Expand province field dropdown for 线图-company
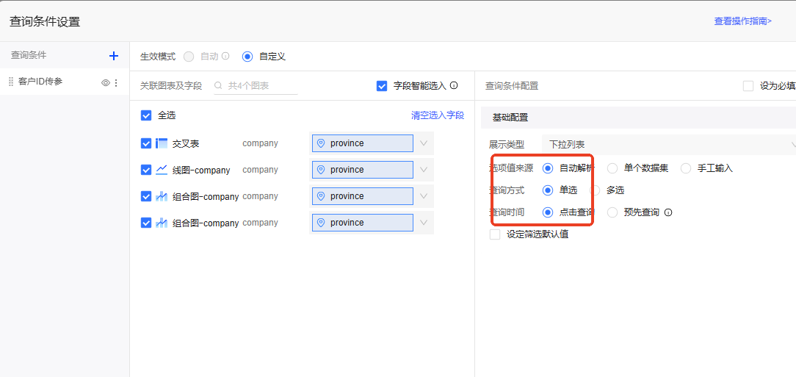The height and width of the screenshot is (377, 796). tap(424, 170)
